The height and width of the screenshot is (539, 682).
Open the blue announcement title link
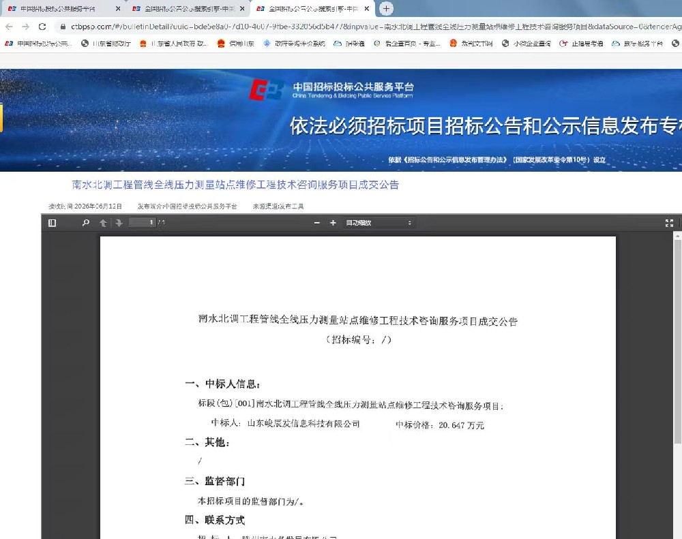(235, 185)
